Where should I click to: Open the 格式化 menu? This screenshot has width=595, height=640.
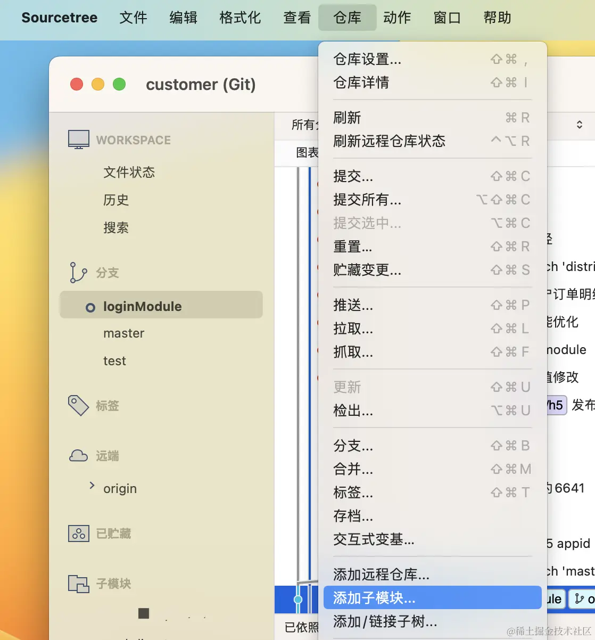pyautogui.click(x=240, y=18)
